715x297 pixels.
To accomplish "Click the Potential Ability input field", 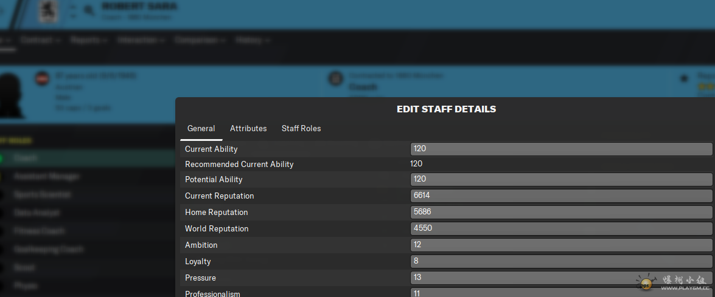I will click(560, 179).
